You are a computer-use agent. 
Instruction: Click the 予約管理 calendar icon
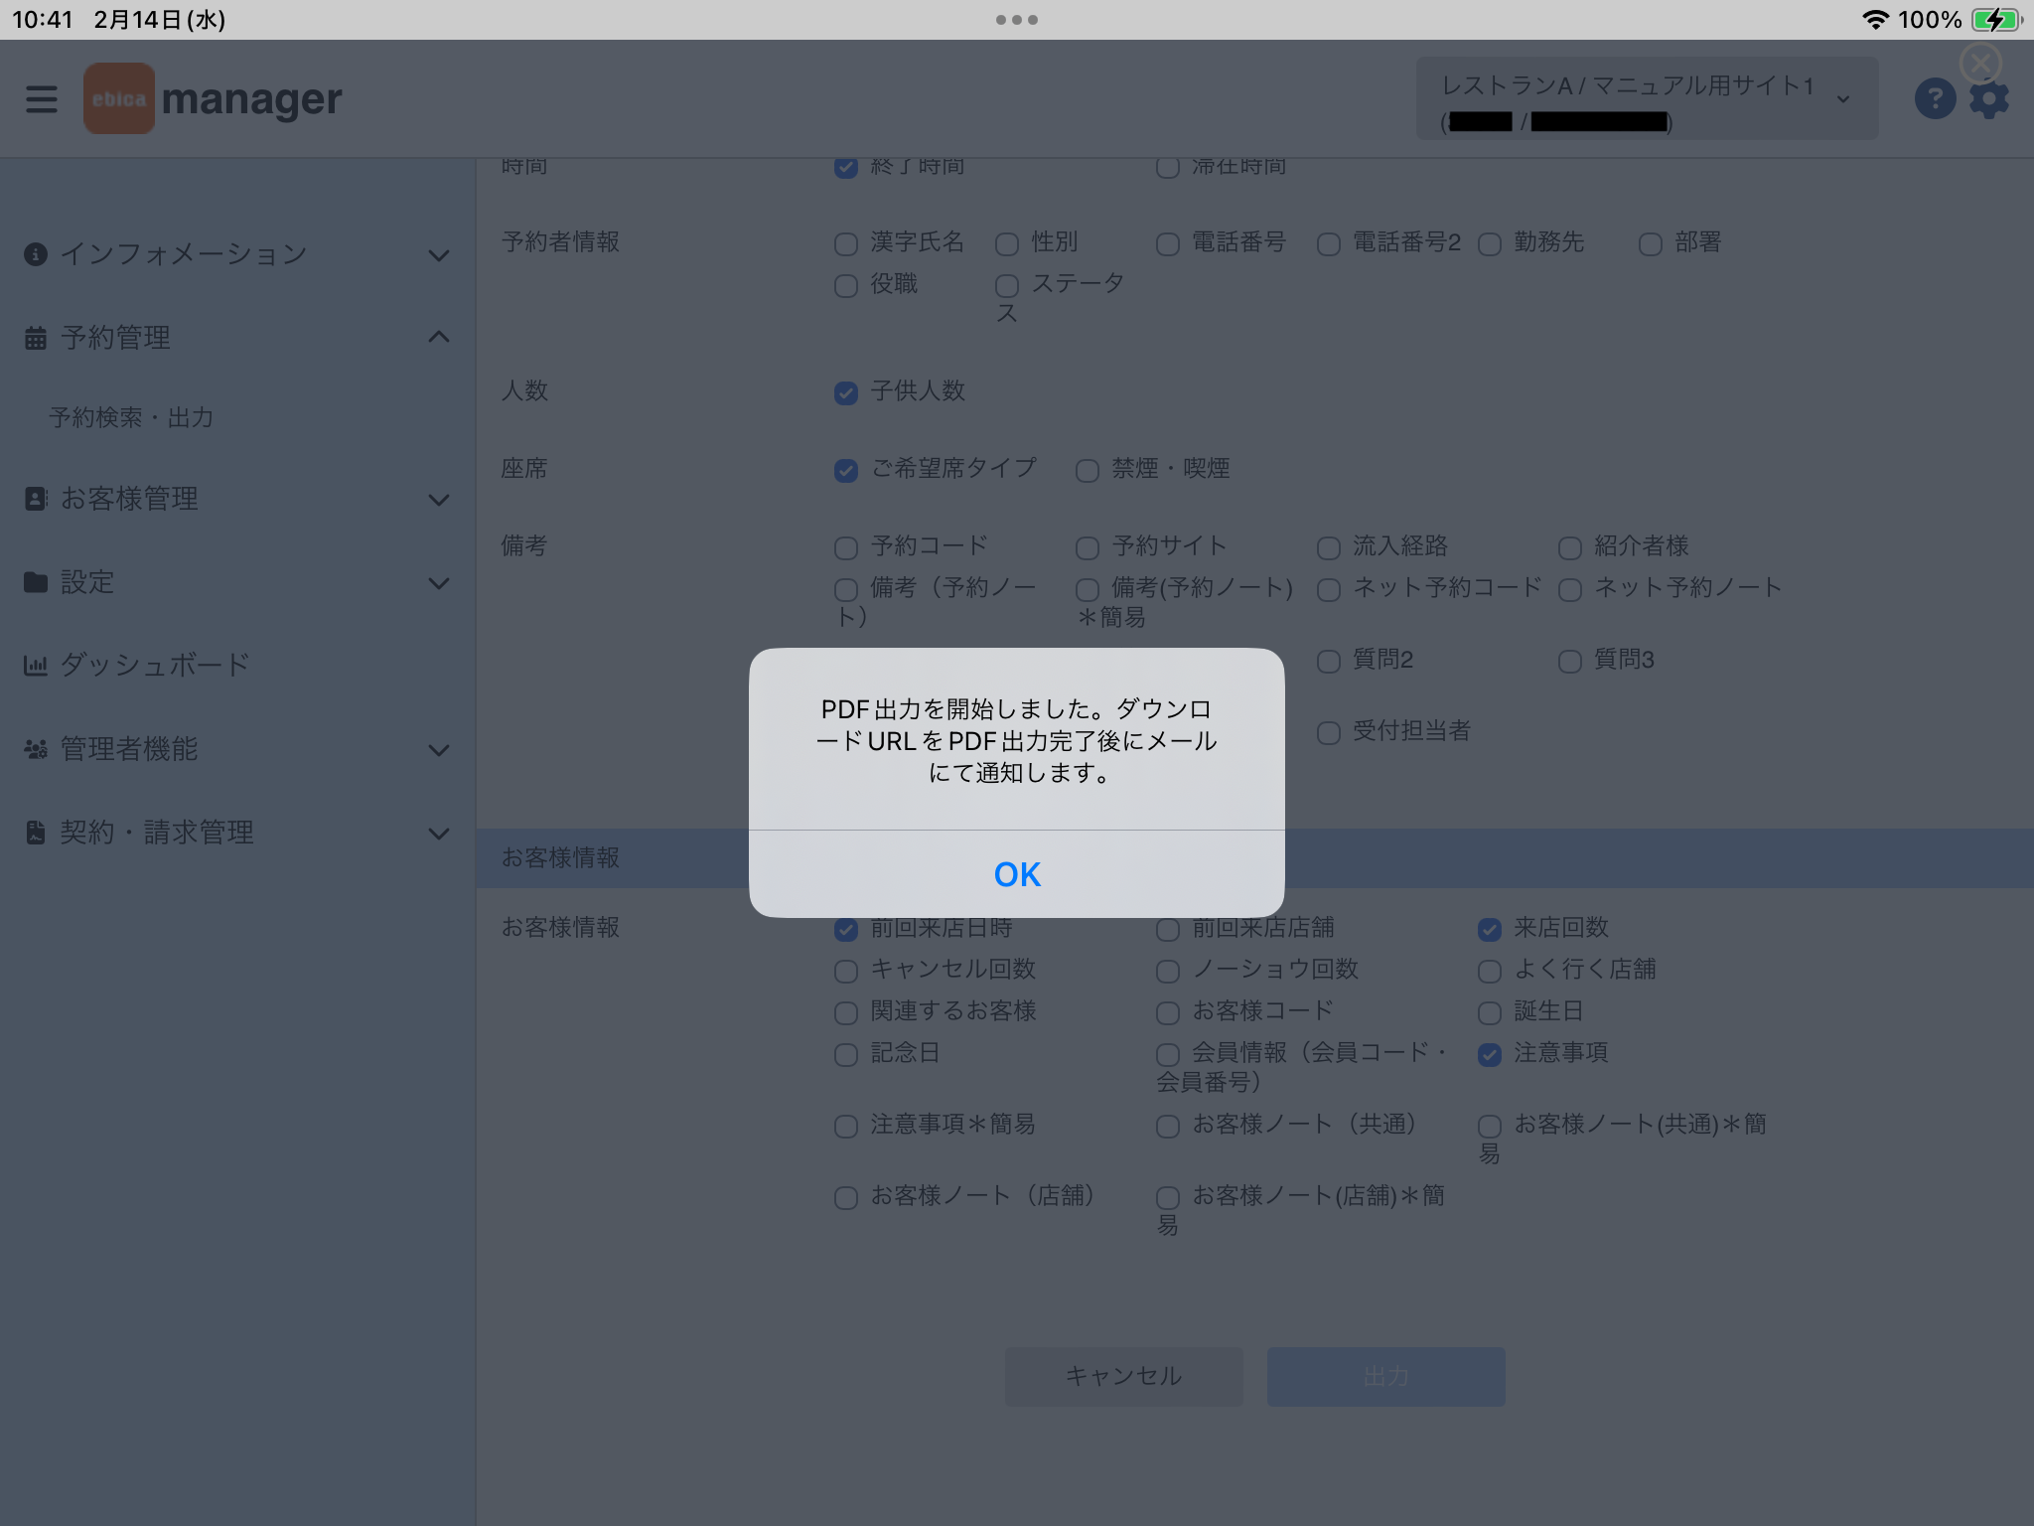(36, 338)
